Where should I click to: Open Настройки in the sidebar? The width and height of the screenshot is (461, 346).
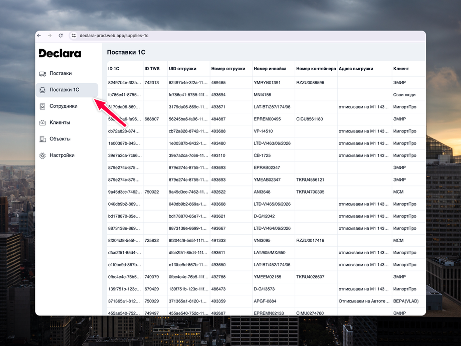67,155
